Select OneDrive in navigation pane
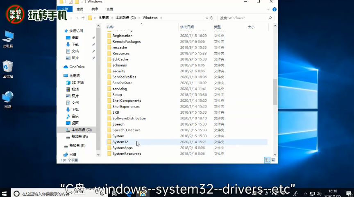The image size is (354, 197). [x=74, y=67]
